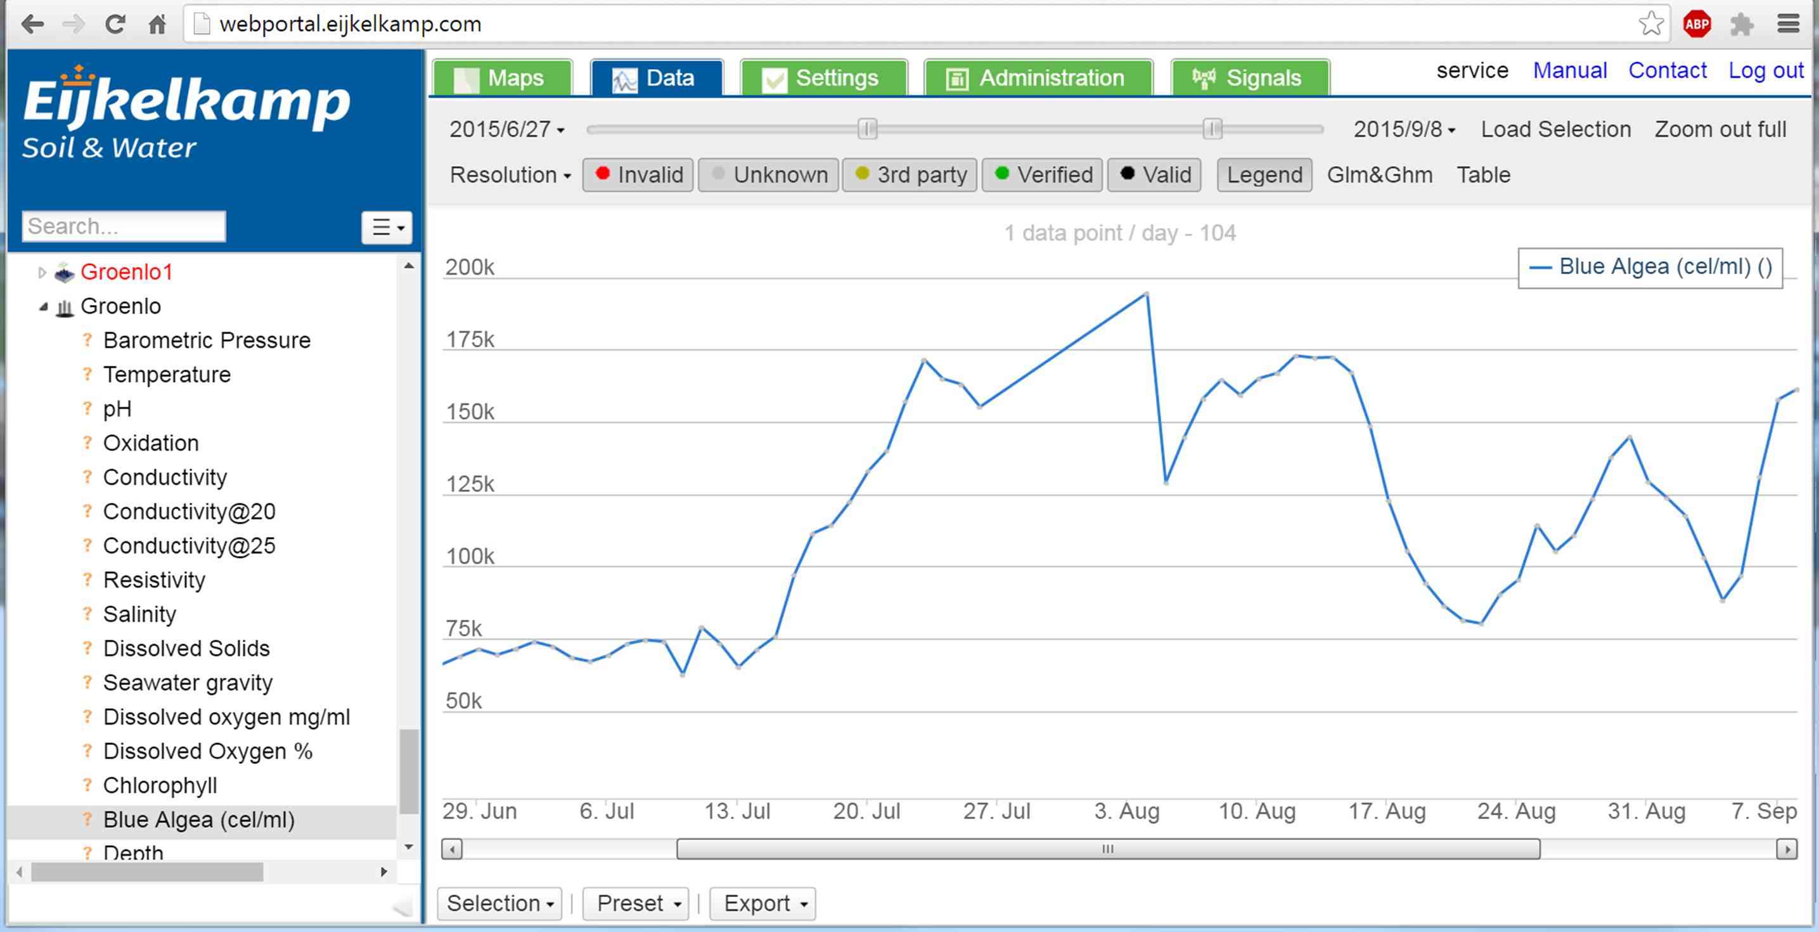Viewport: 1819px width, 932px height.
Task: Click the Search input field
Action: pos(124,226)
